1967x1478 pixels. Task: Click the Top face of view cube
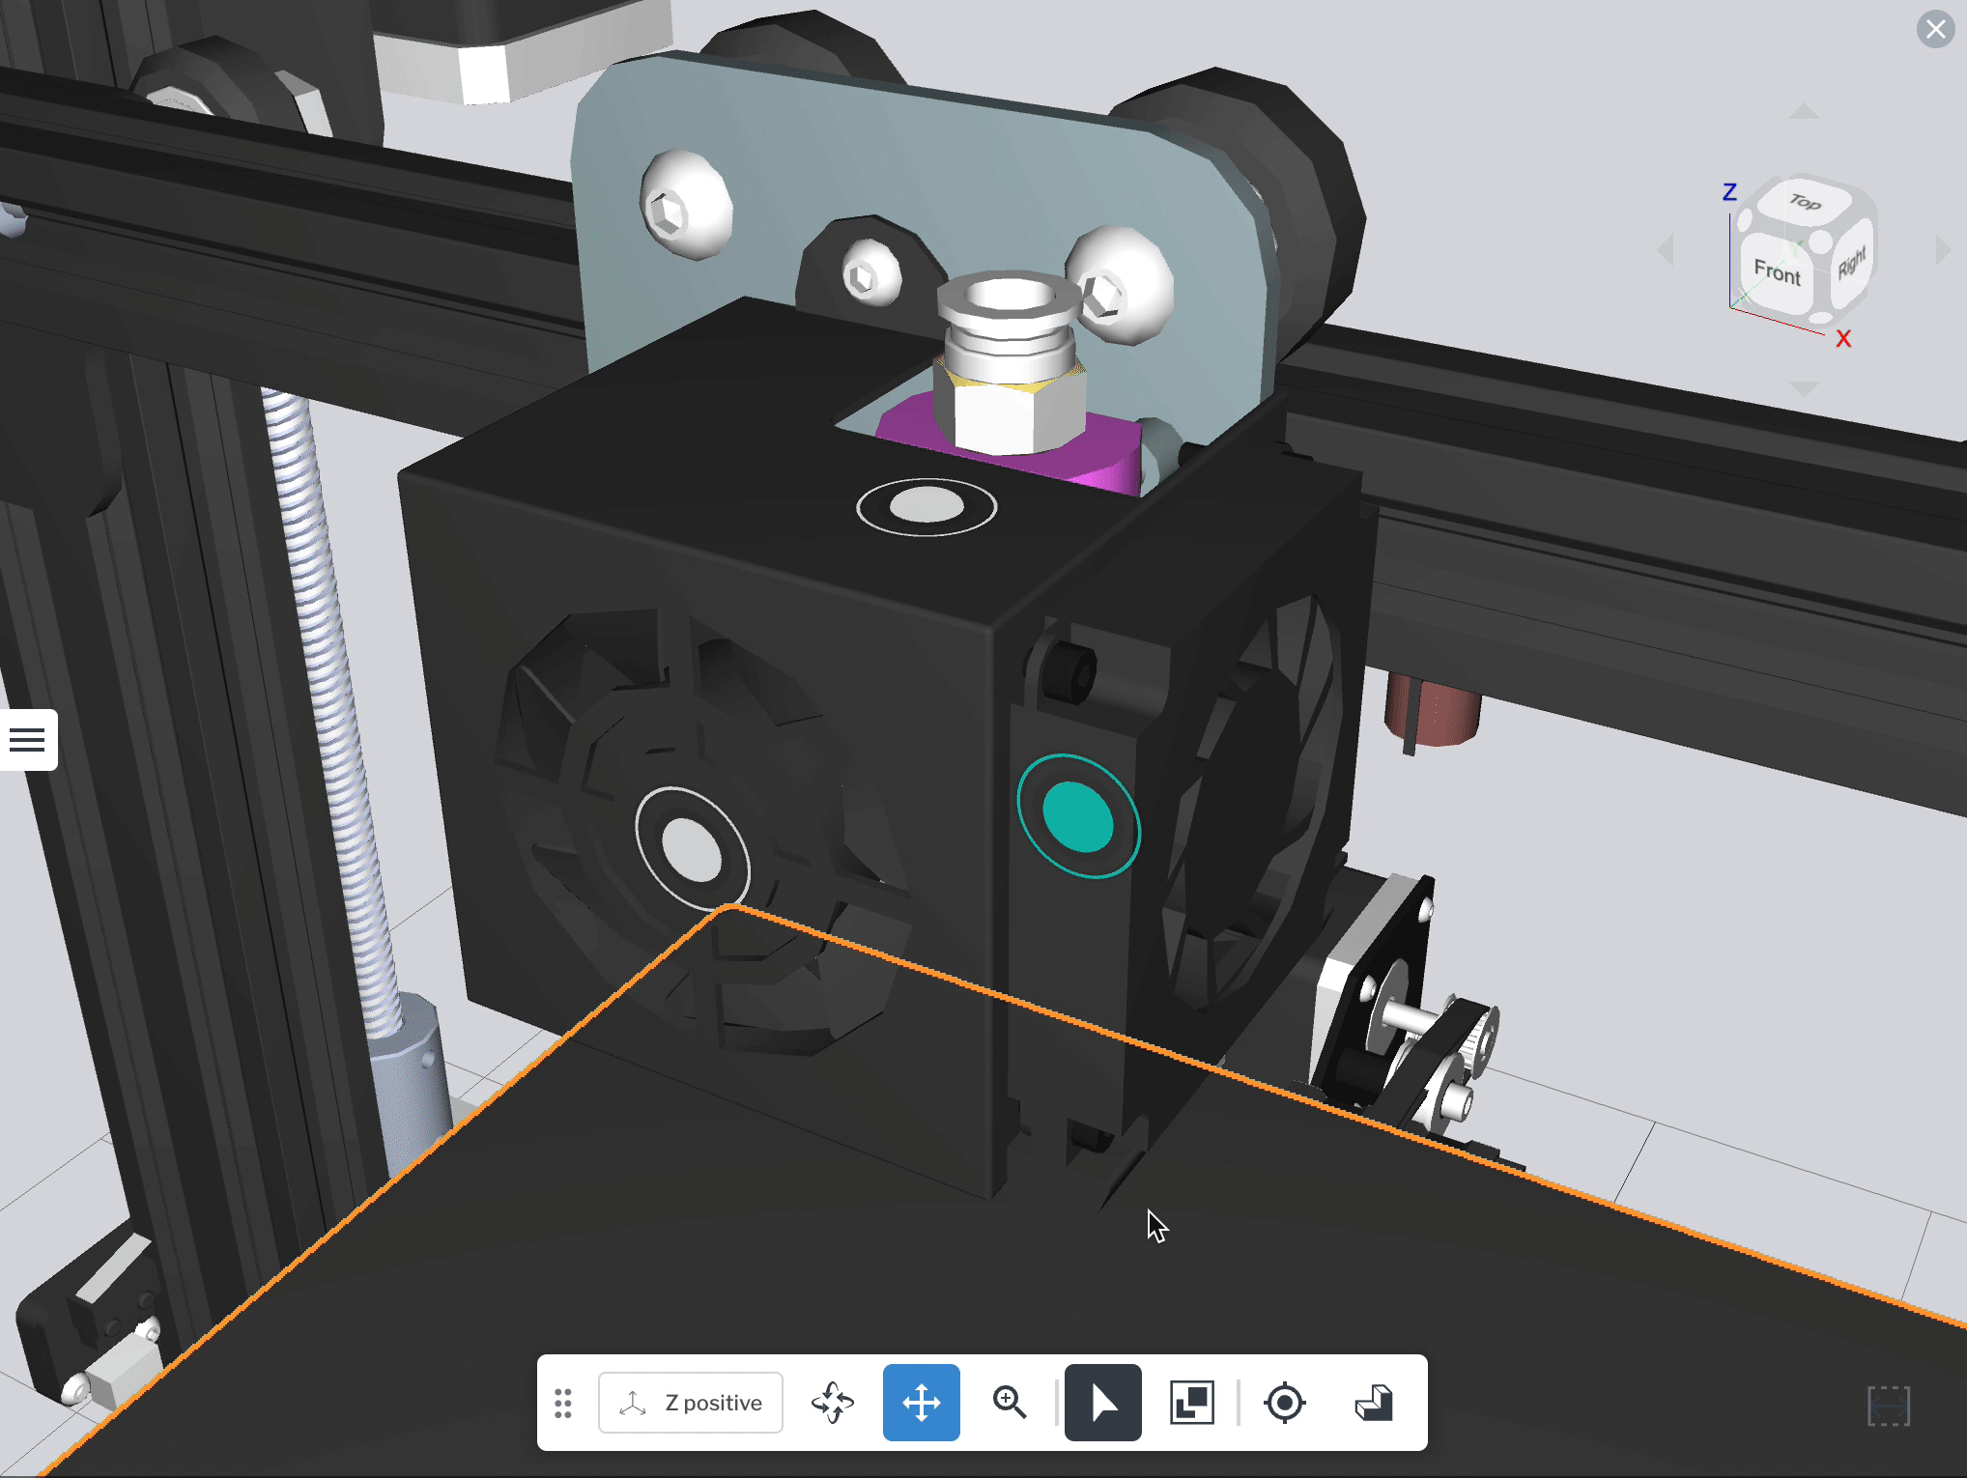click(x=1804, y=202)
